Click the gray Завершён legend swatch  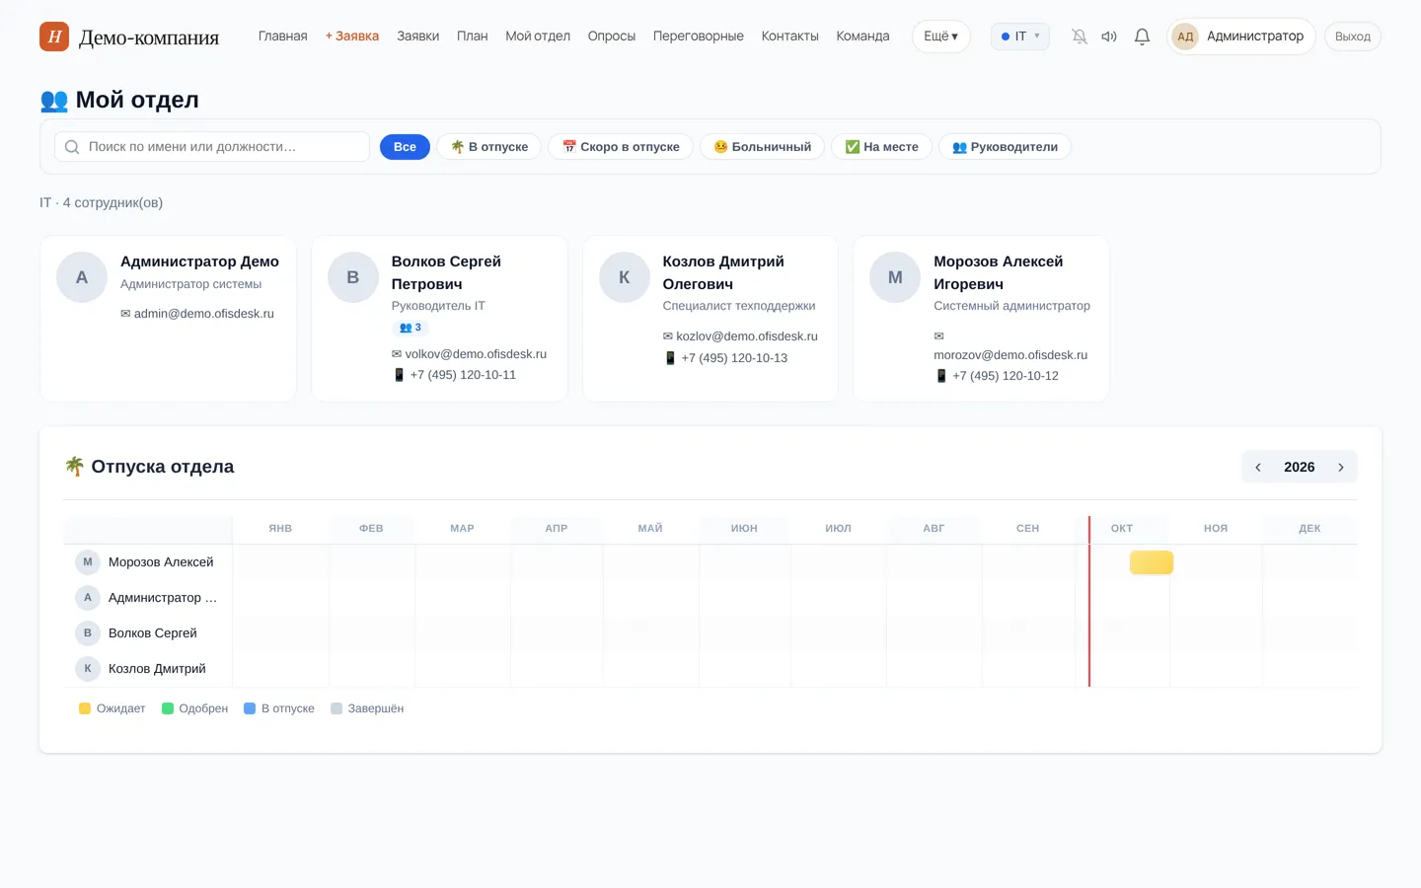point(337,708)
